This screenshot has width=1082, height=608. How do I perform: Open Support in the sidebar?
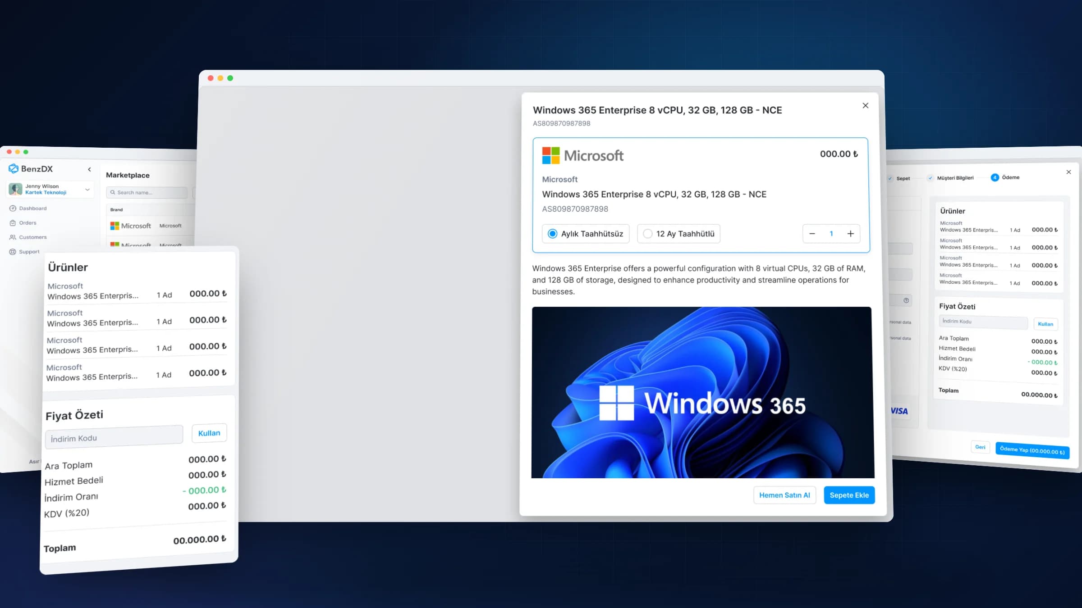coord(29,251)
